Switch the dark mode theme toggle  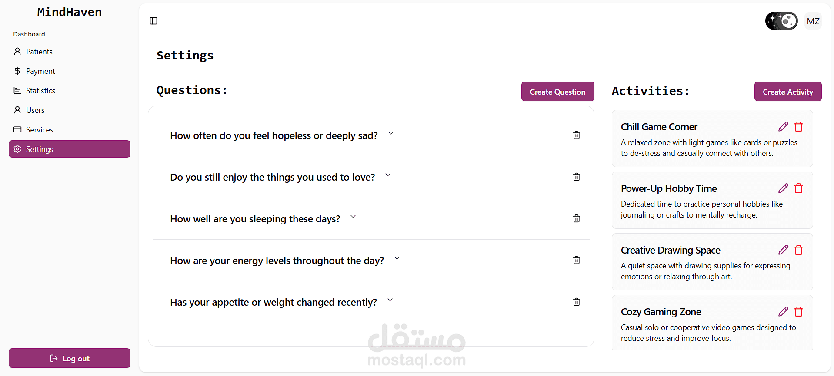[x=781, y=21]
